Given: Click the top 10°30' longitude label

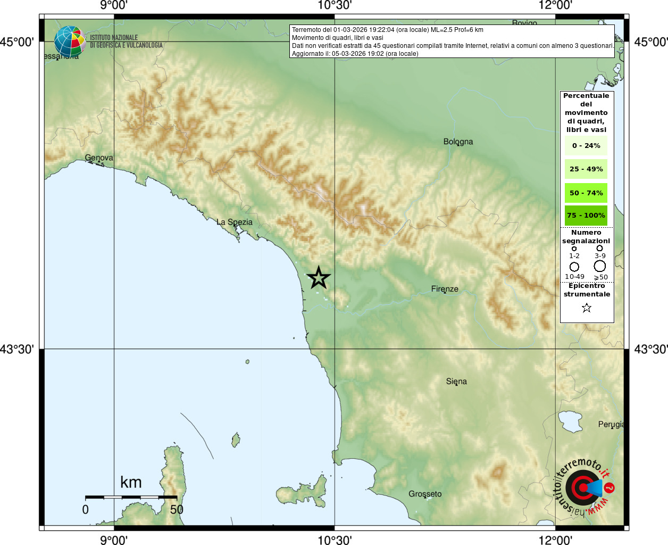Looking at the screenshot, I should coord(335,5).
